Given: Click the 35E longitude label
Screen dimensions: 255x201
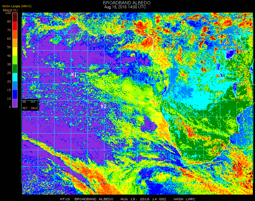Looking at the screenshot, I should [239, 18].
